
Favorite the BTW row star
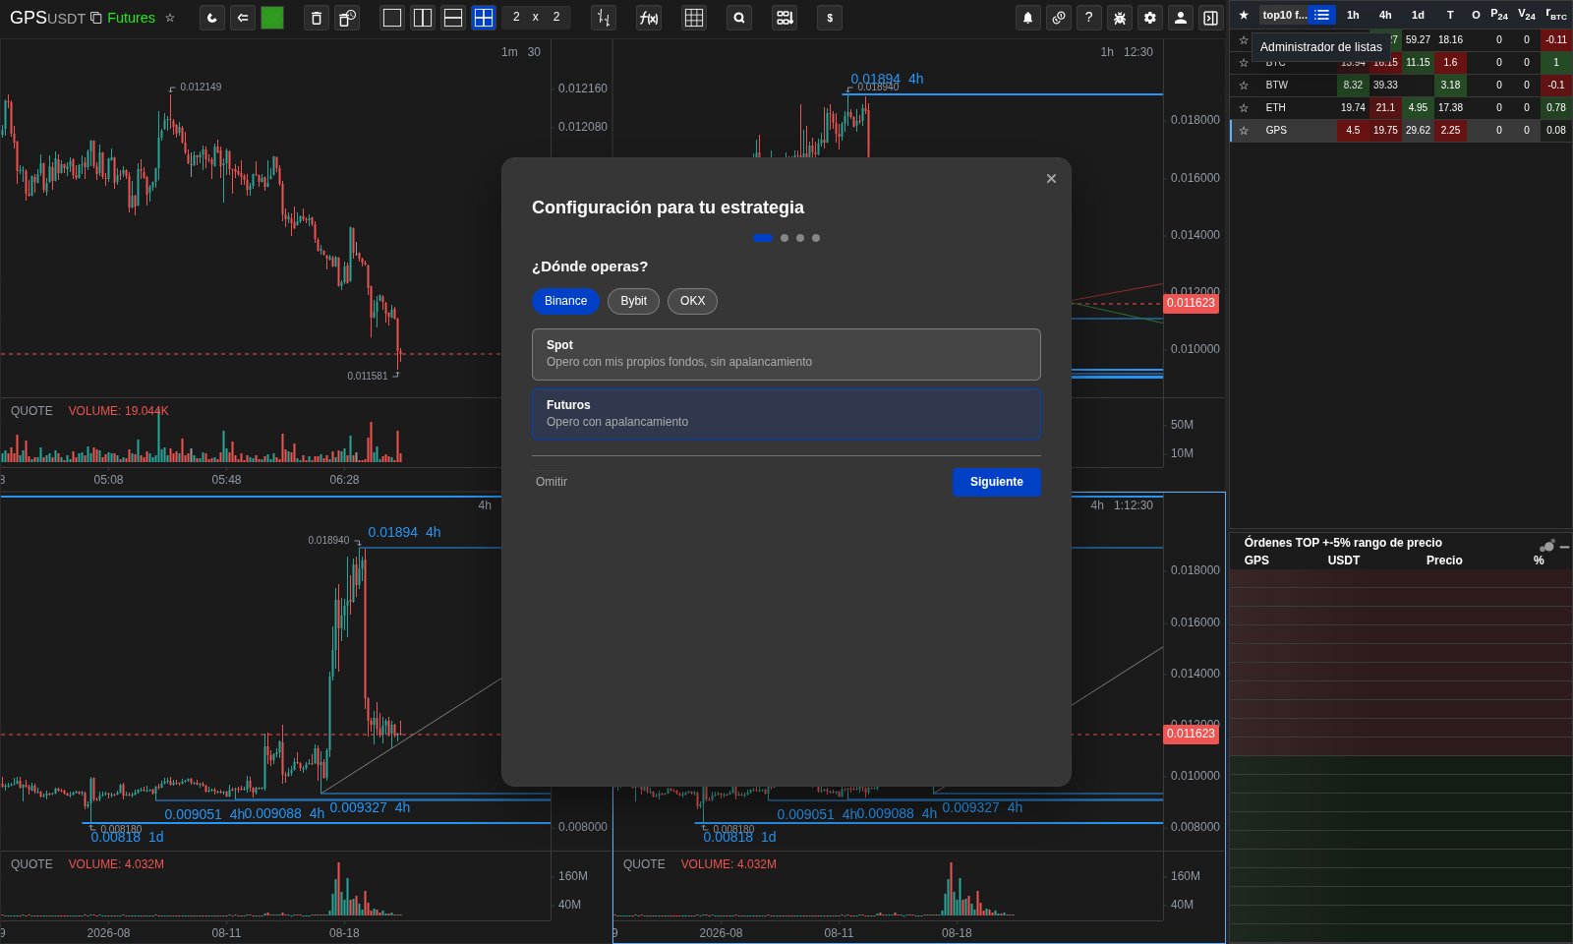point(1244,86)
